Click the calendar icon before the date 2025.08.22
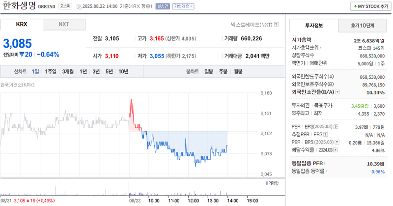 (79, 6)
